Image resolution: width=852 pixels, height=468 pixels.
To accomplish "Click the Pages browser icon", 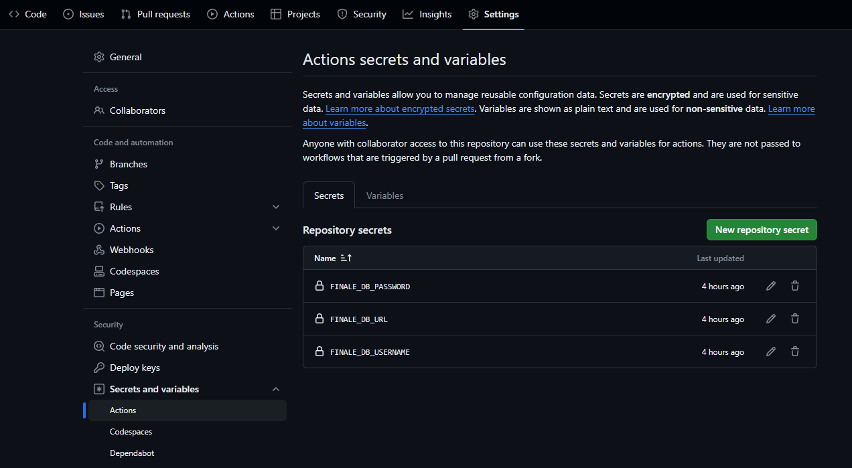I will 99,293.
